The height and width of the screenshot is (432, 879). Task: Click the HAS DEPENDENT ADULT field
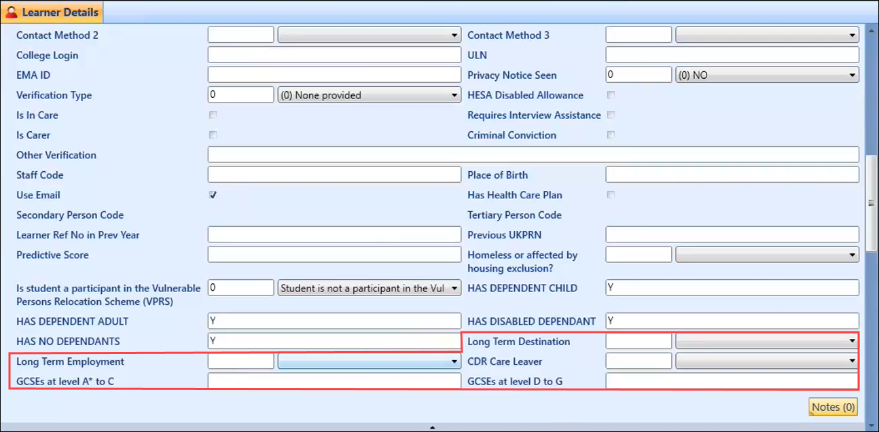point(334,321)
